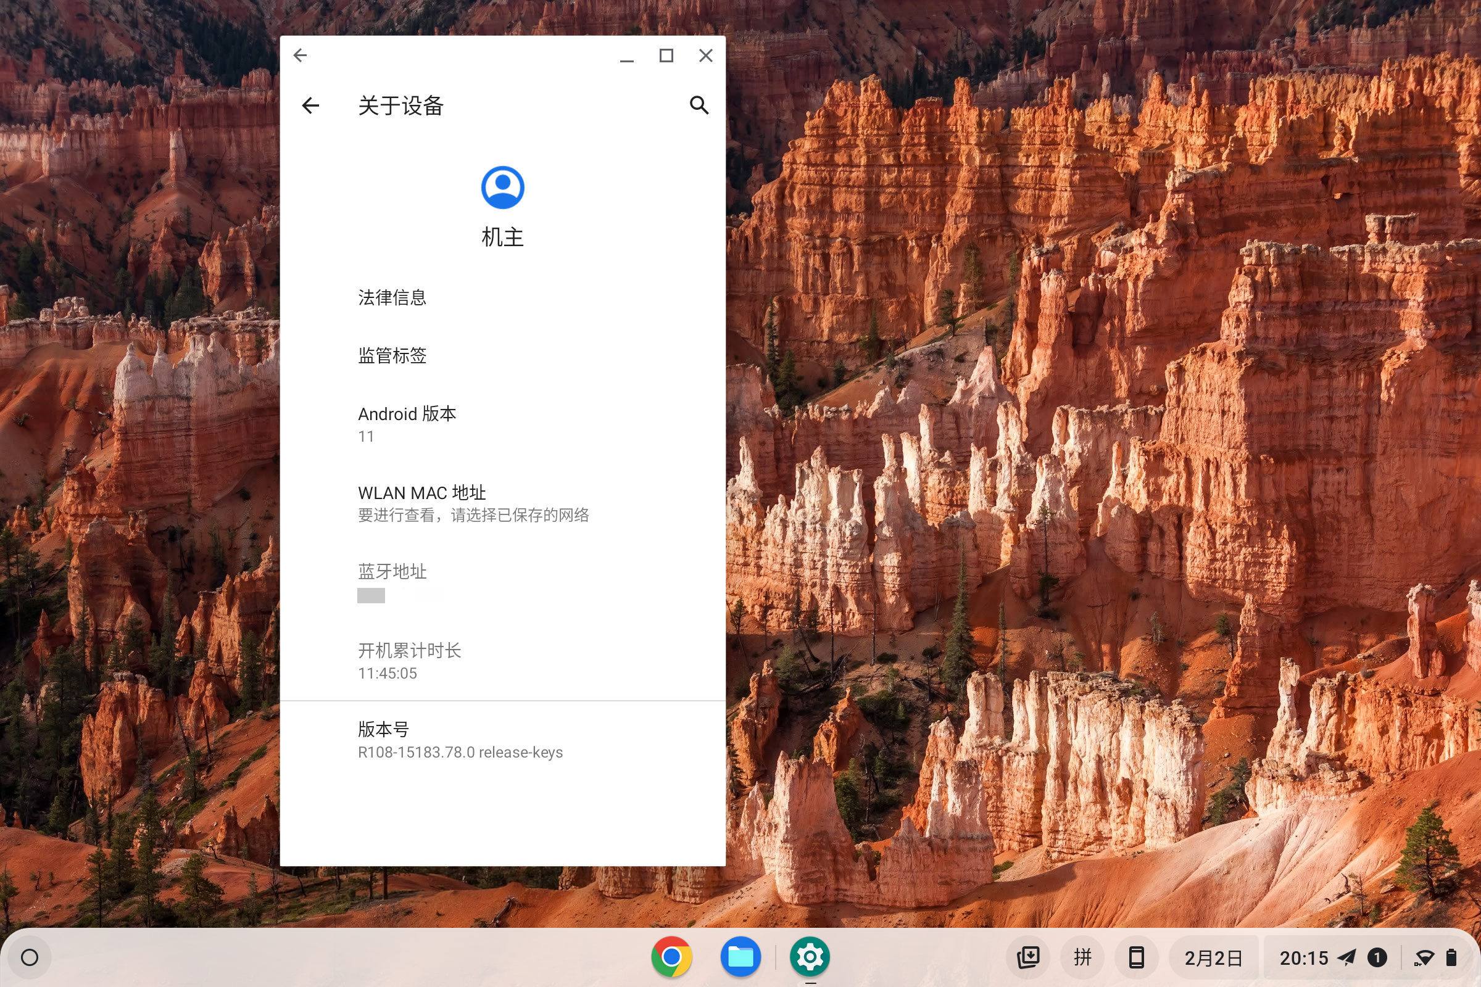Image resolution: width=1481 pixels, height=987 pixels.
Task: Open the app launcher from the shelf
Action: pyautogui.click(x=30, y=957)
